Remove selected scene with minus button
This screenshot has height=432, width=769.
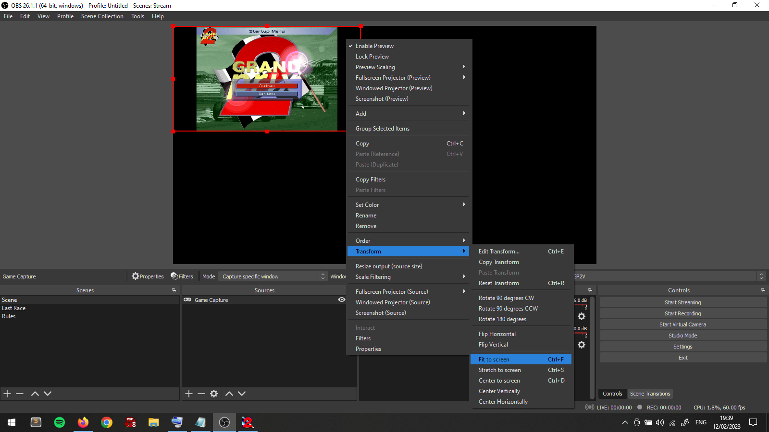coord(20,394)
